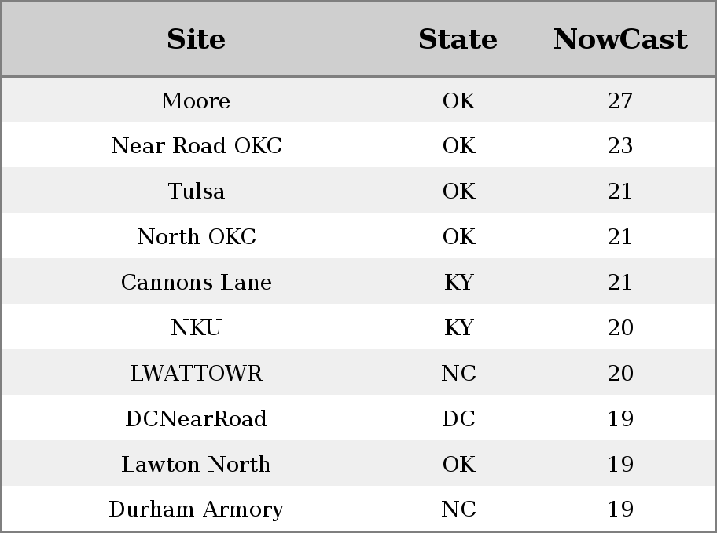Select the Durham Armory site
The height and width of the screenshot is (533, 717).
[197, 509]
